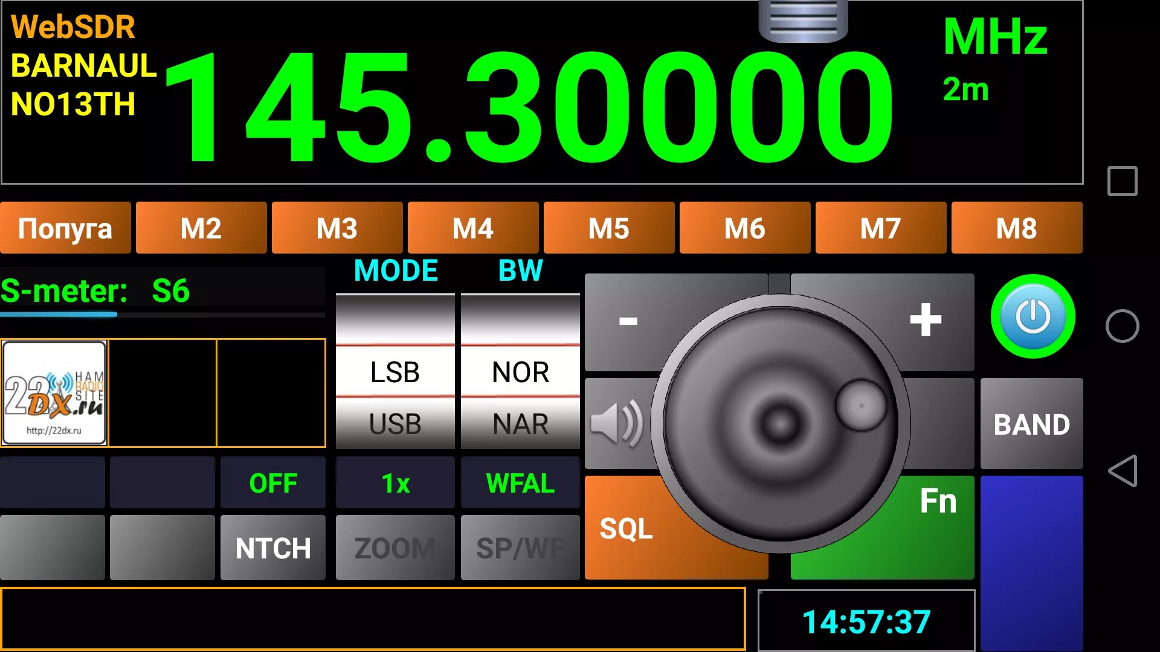Tap Android home circle button
The height and width of the screenshot is (652, 1160).
click(x=1123, y=326)
